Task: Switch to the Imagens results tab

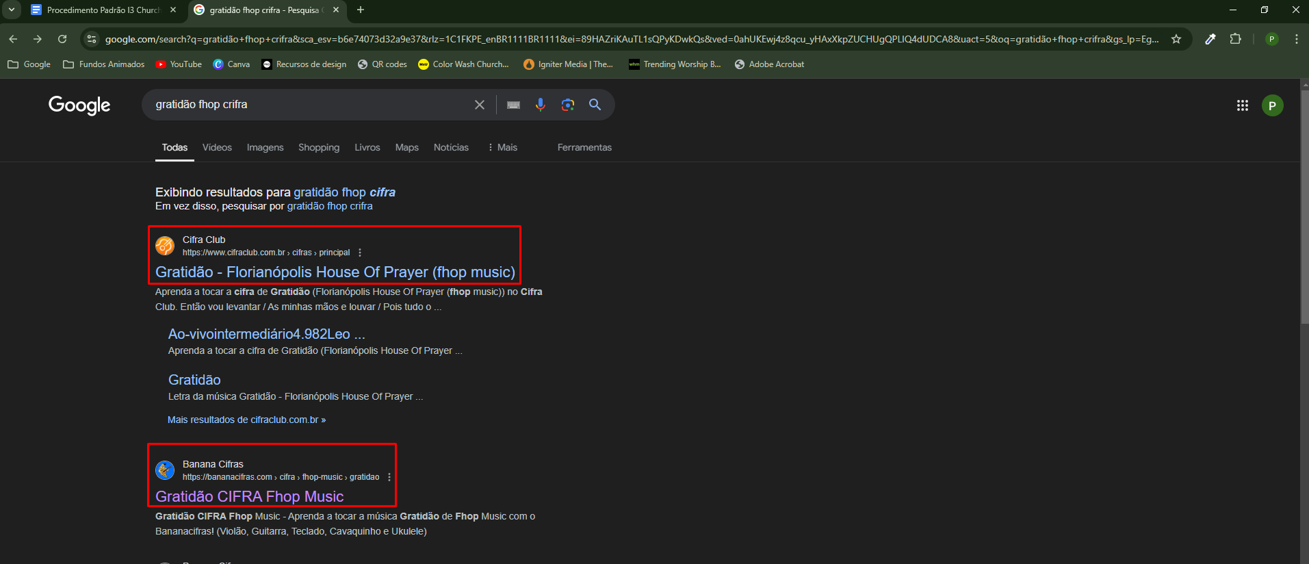Action: click(x=265, y=147)
